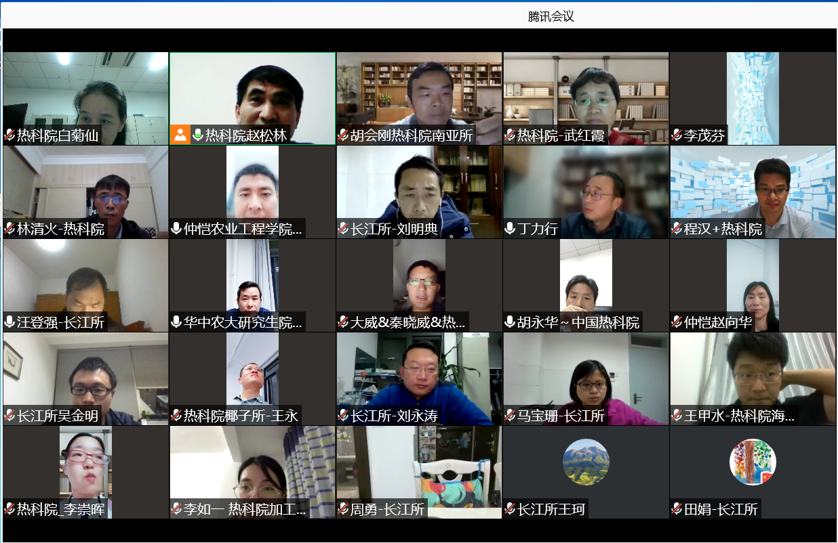Select the video tile of 林清火-热科院
The width and height of the screenshot is (838, 543).
85,192
